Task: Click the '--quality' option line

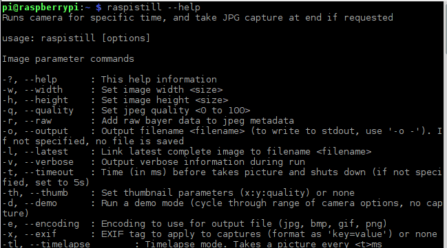Action: pyautogui.click(x=126, y=111)
